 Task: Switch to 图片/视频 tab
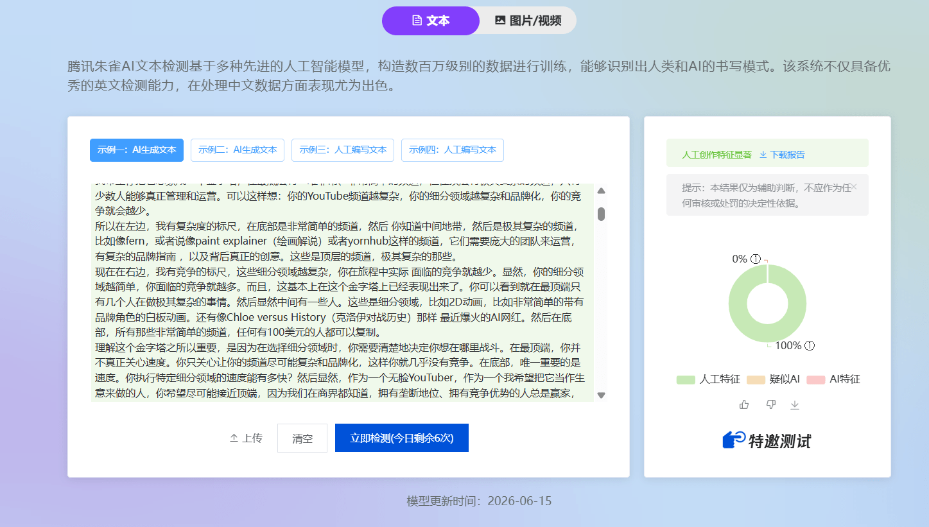pyautogui.click(x=528, y=21)
